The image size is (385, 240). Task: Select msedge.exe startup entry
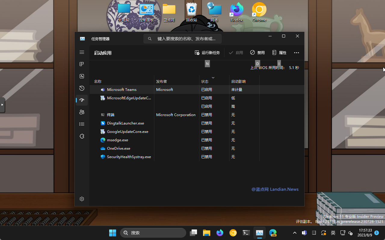click(x=197, y=140)
